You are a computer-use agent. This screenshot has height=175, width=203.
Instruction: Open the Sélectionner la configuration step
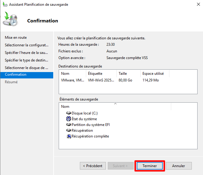pyautogui.click(x=27, y=45)
